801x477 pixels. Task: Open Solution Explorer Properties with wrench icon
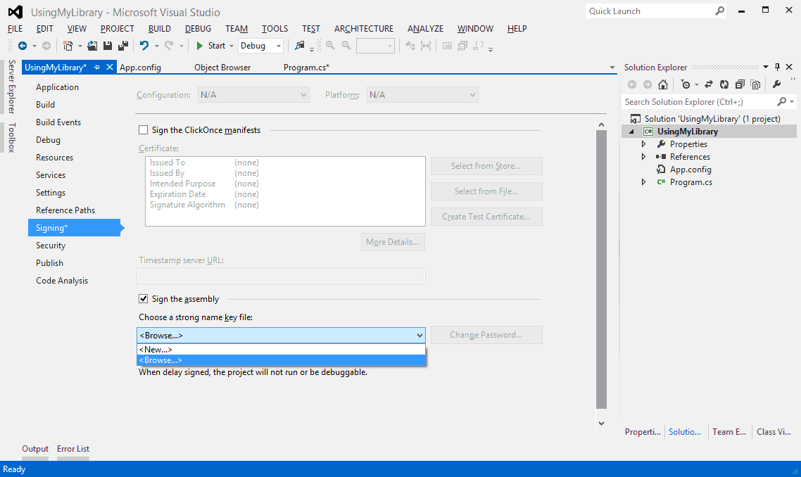point(777,84)
